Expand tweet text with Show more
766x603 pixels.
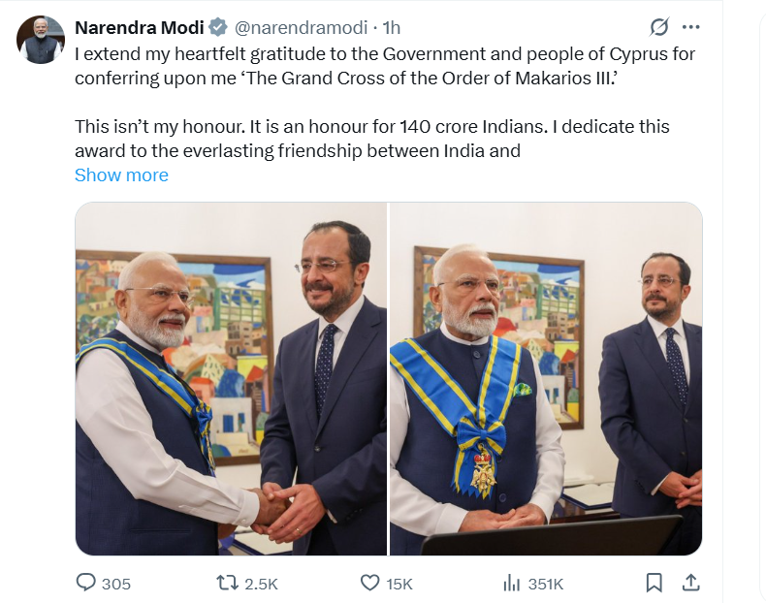(121, 175)
